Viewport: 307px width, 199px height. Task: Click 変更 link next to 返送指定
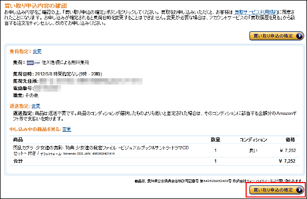click(x=36, y=106)
